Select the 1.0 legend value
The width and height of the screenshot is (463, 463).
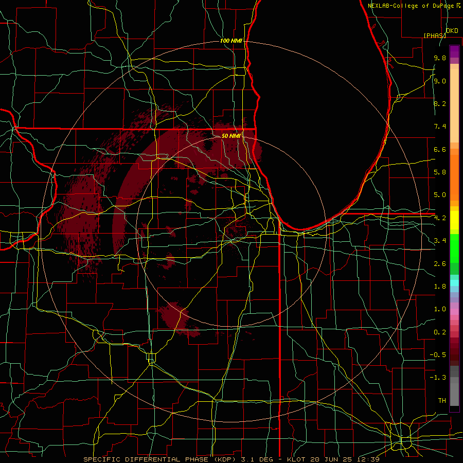(440, 309)
